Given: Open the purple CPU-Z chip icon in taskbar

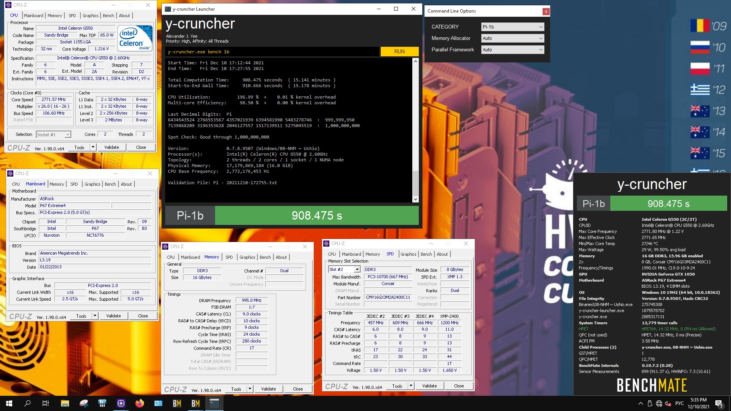Looking at the screenshot, I should pos(121,403).
